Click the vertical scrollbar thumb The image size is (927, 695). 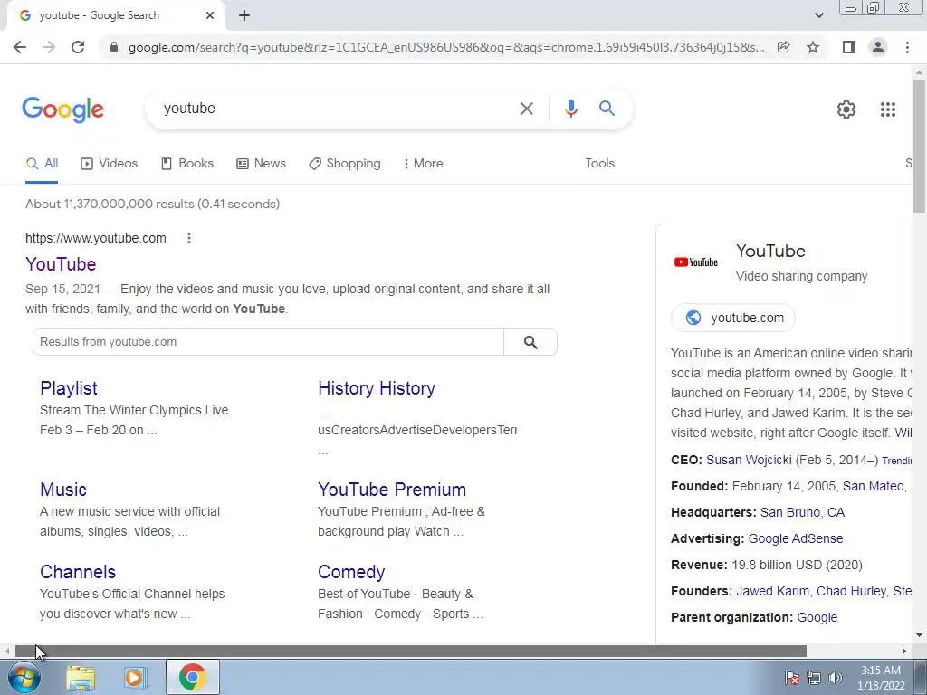(x=920, y=146)
